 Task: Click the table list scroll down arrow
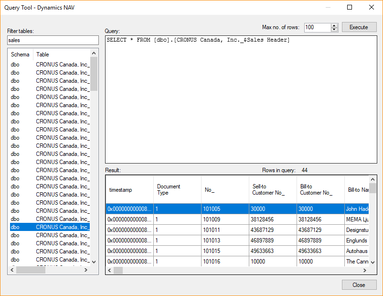tap(94, 262)
